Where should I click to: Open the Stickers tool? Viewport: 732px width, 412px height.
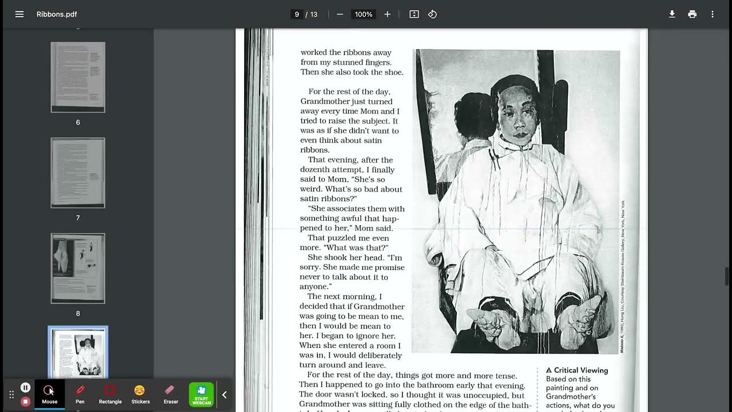(x=140, y=394)
